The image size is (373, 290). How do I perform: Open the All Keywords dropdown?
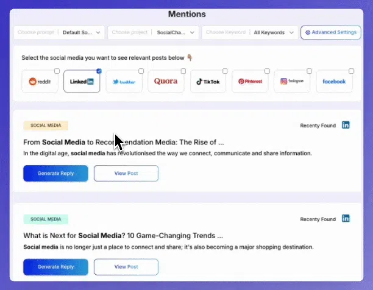(x=250, y=32)
